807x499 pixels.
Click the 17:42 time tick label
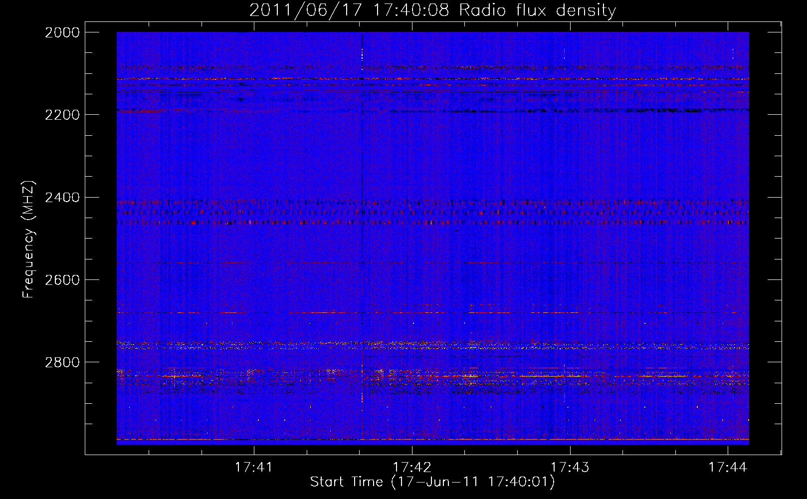click(x=412, y=467)
